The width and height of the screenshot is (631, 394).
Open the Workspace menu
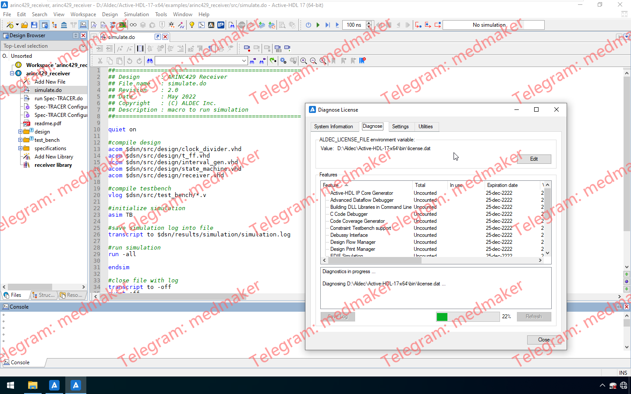(x=83, y=14)
